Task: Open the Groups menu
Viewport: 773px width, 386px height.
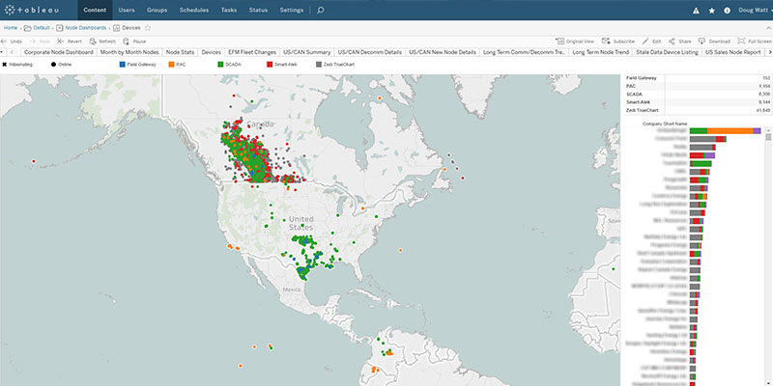Action: click(157, 10)
